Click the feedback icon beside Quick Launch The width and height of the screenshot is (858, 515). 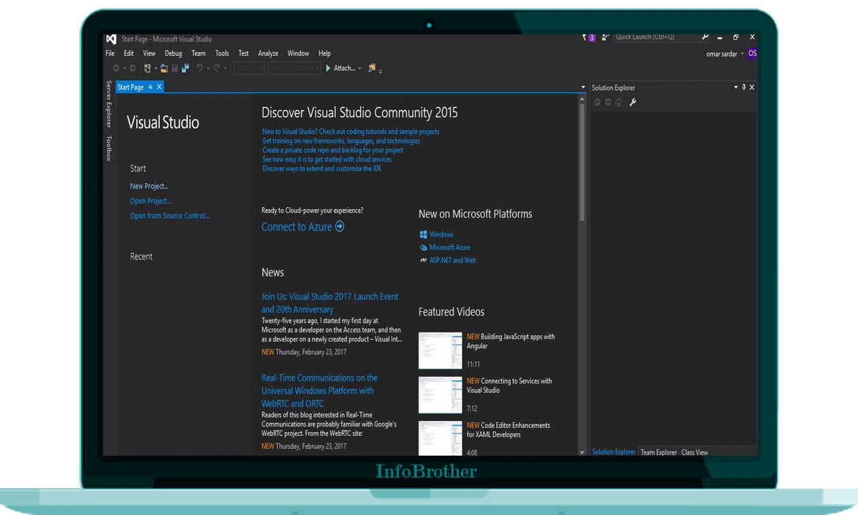coord(605,37)
